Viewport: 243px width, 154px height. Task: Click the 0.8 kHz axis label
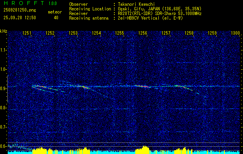coord(3,108)
